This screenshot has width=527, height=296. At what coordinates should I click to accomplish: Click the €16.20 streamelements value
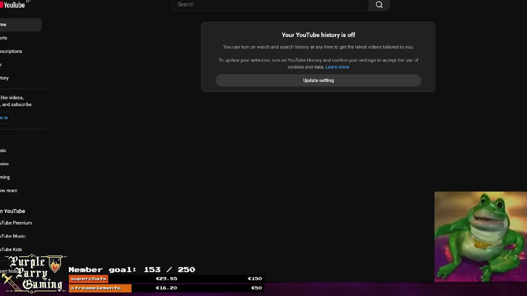(x=166, y=288)
